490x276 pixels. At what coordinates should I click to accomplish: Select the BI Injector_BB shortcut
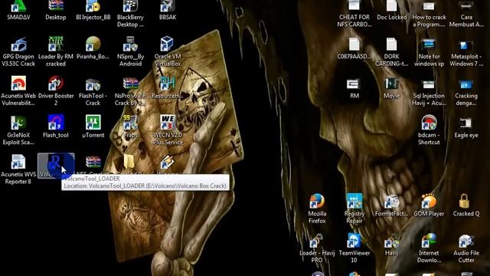[93, 6]
